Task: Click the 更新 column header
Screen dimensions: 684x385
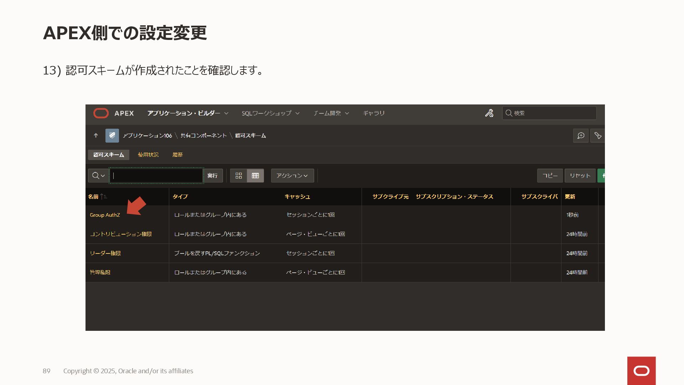Action: 570,197
